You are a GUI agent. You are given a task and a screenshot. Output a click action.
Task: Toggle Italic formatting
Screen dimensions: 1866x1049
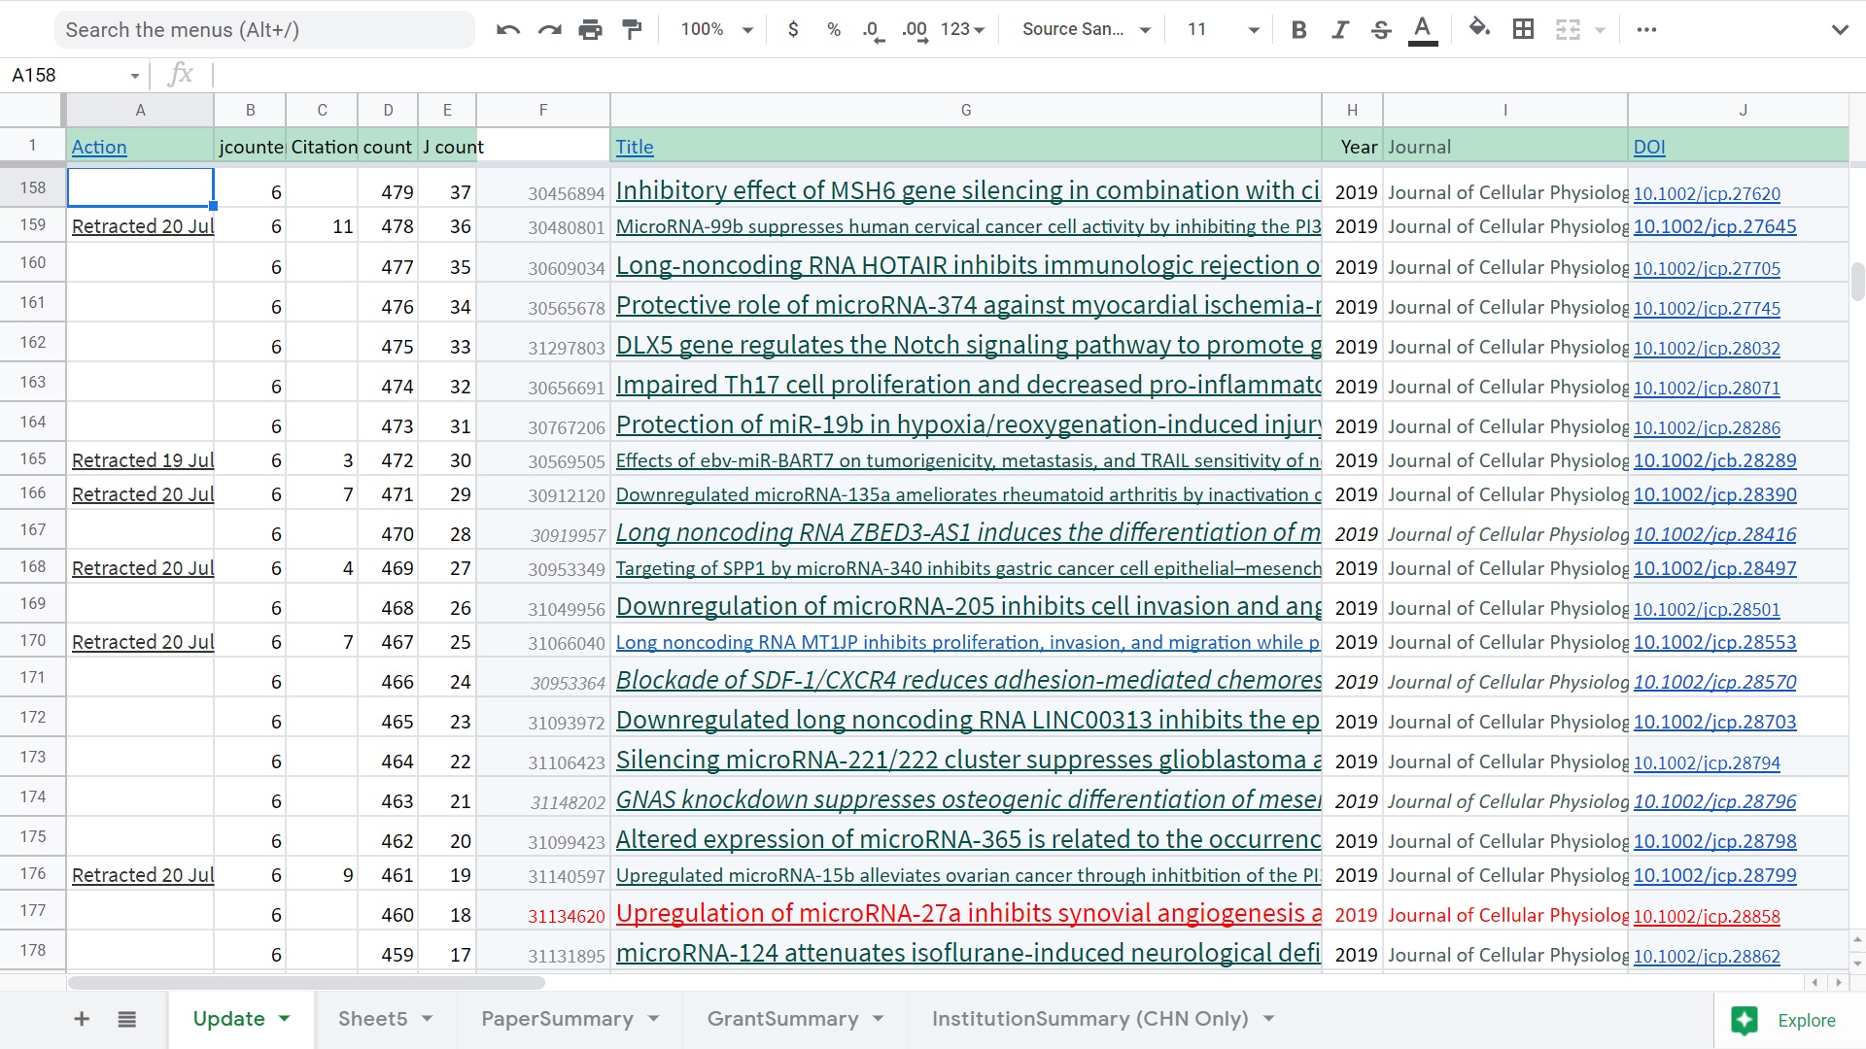[1339, 30]
